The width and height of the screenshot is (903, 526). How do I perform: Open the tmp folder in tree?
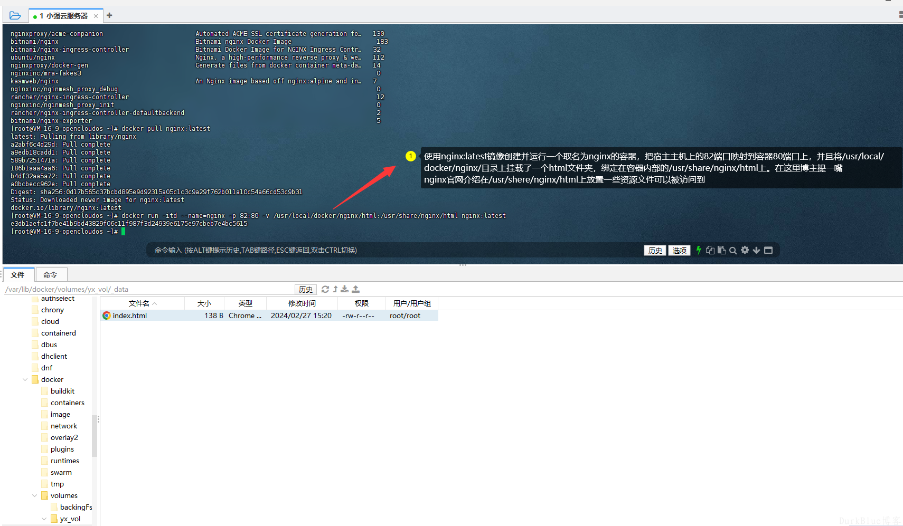point(57,484)
